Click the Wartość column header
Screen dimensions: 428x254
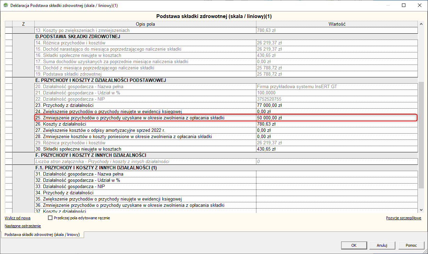coord(337,24)
